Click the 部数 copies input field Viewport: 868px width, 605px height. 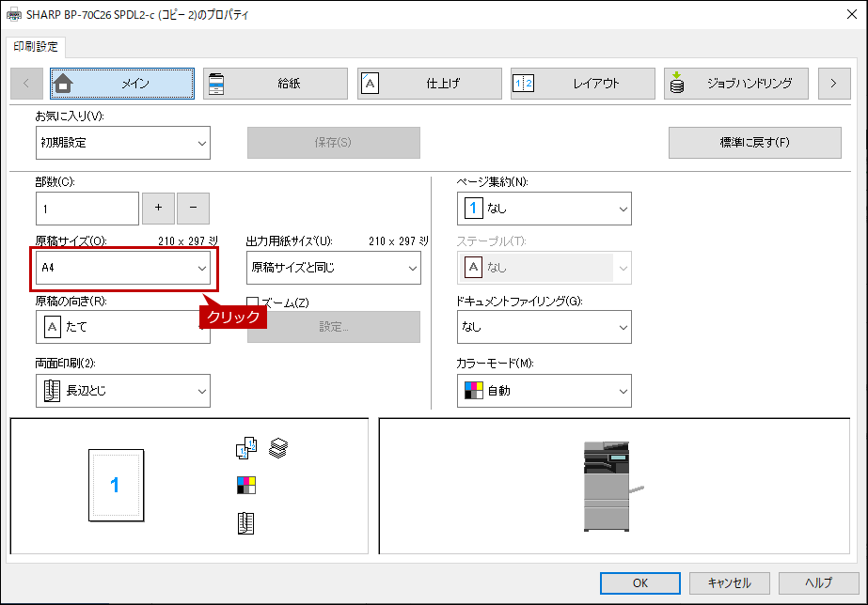click(87, 209)
